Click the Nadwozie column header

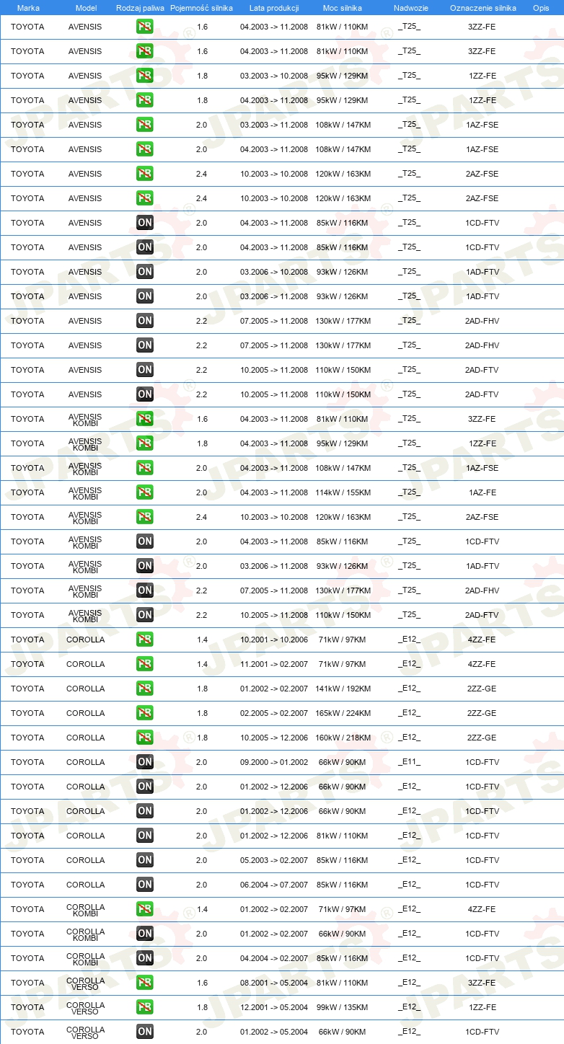tap(411, 8)
